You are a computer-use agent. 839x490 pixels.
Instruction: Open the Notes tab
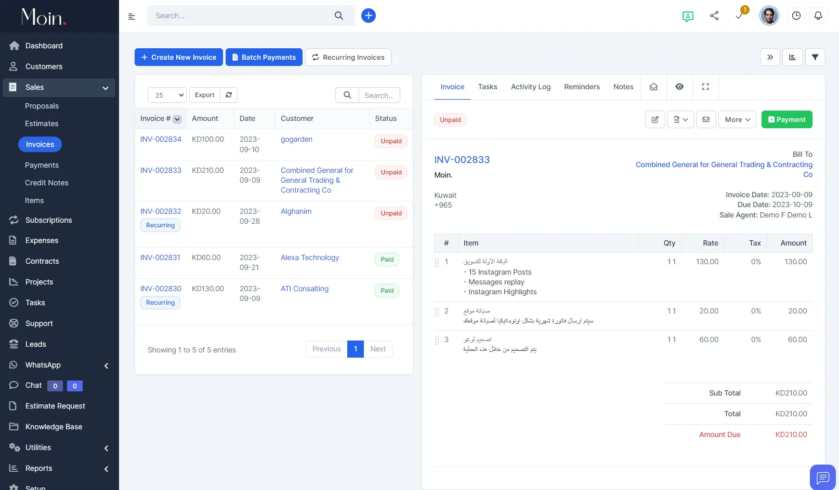623,87
